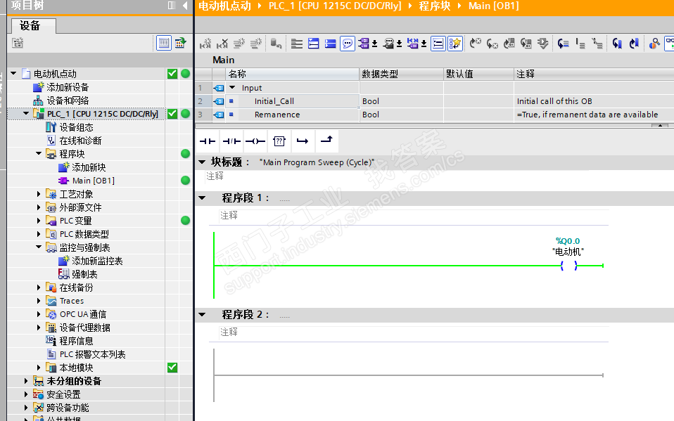Click the green checkmark beside 电动机点动
The image size is (674, 421).
pos(172,74)
